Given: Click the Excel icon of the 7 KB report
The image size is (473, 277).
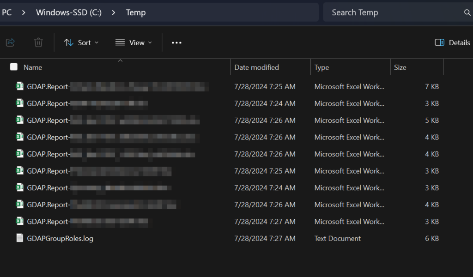Looking at the screenshot, I should pyautogui.click(x=19, y=86).
